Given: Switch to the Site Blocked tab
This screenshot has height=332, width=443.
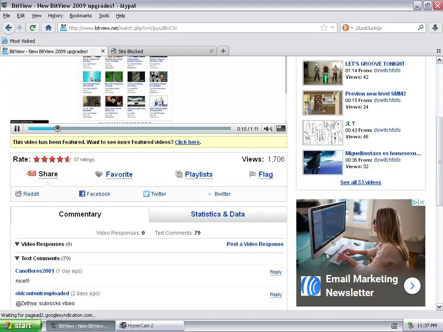Looking at the screenshot, I should pyautogui.click(x=162, y=51).
